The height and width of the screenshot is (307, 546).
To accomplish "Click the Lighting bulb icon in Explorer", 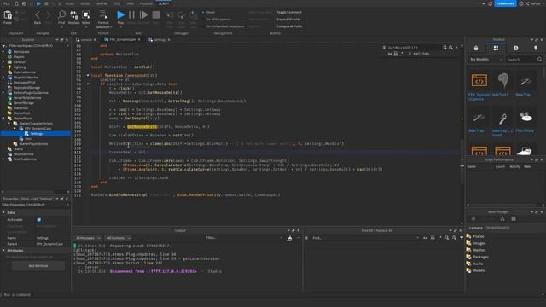I will point(9,67).
